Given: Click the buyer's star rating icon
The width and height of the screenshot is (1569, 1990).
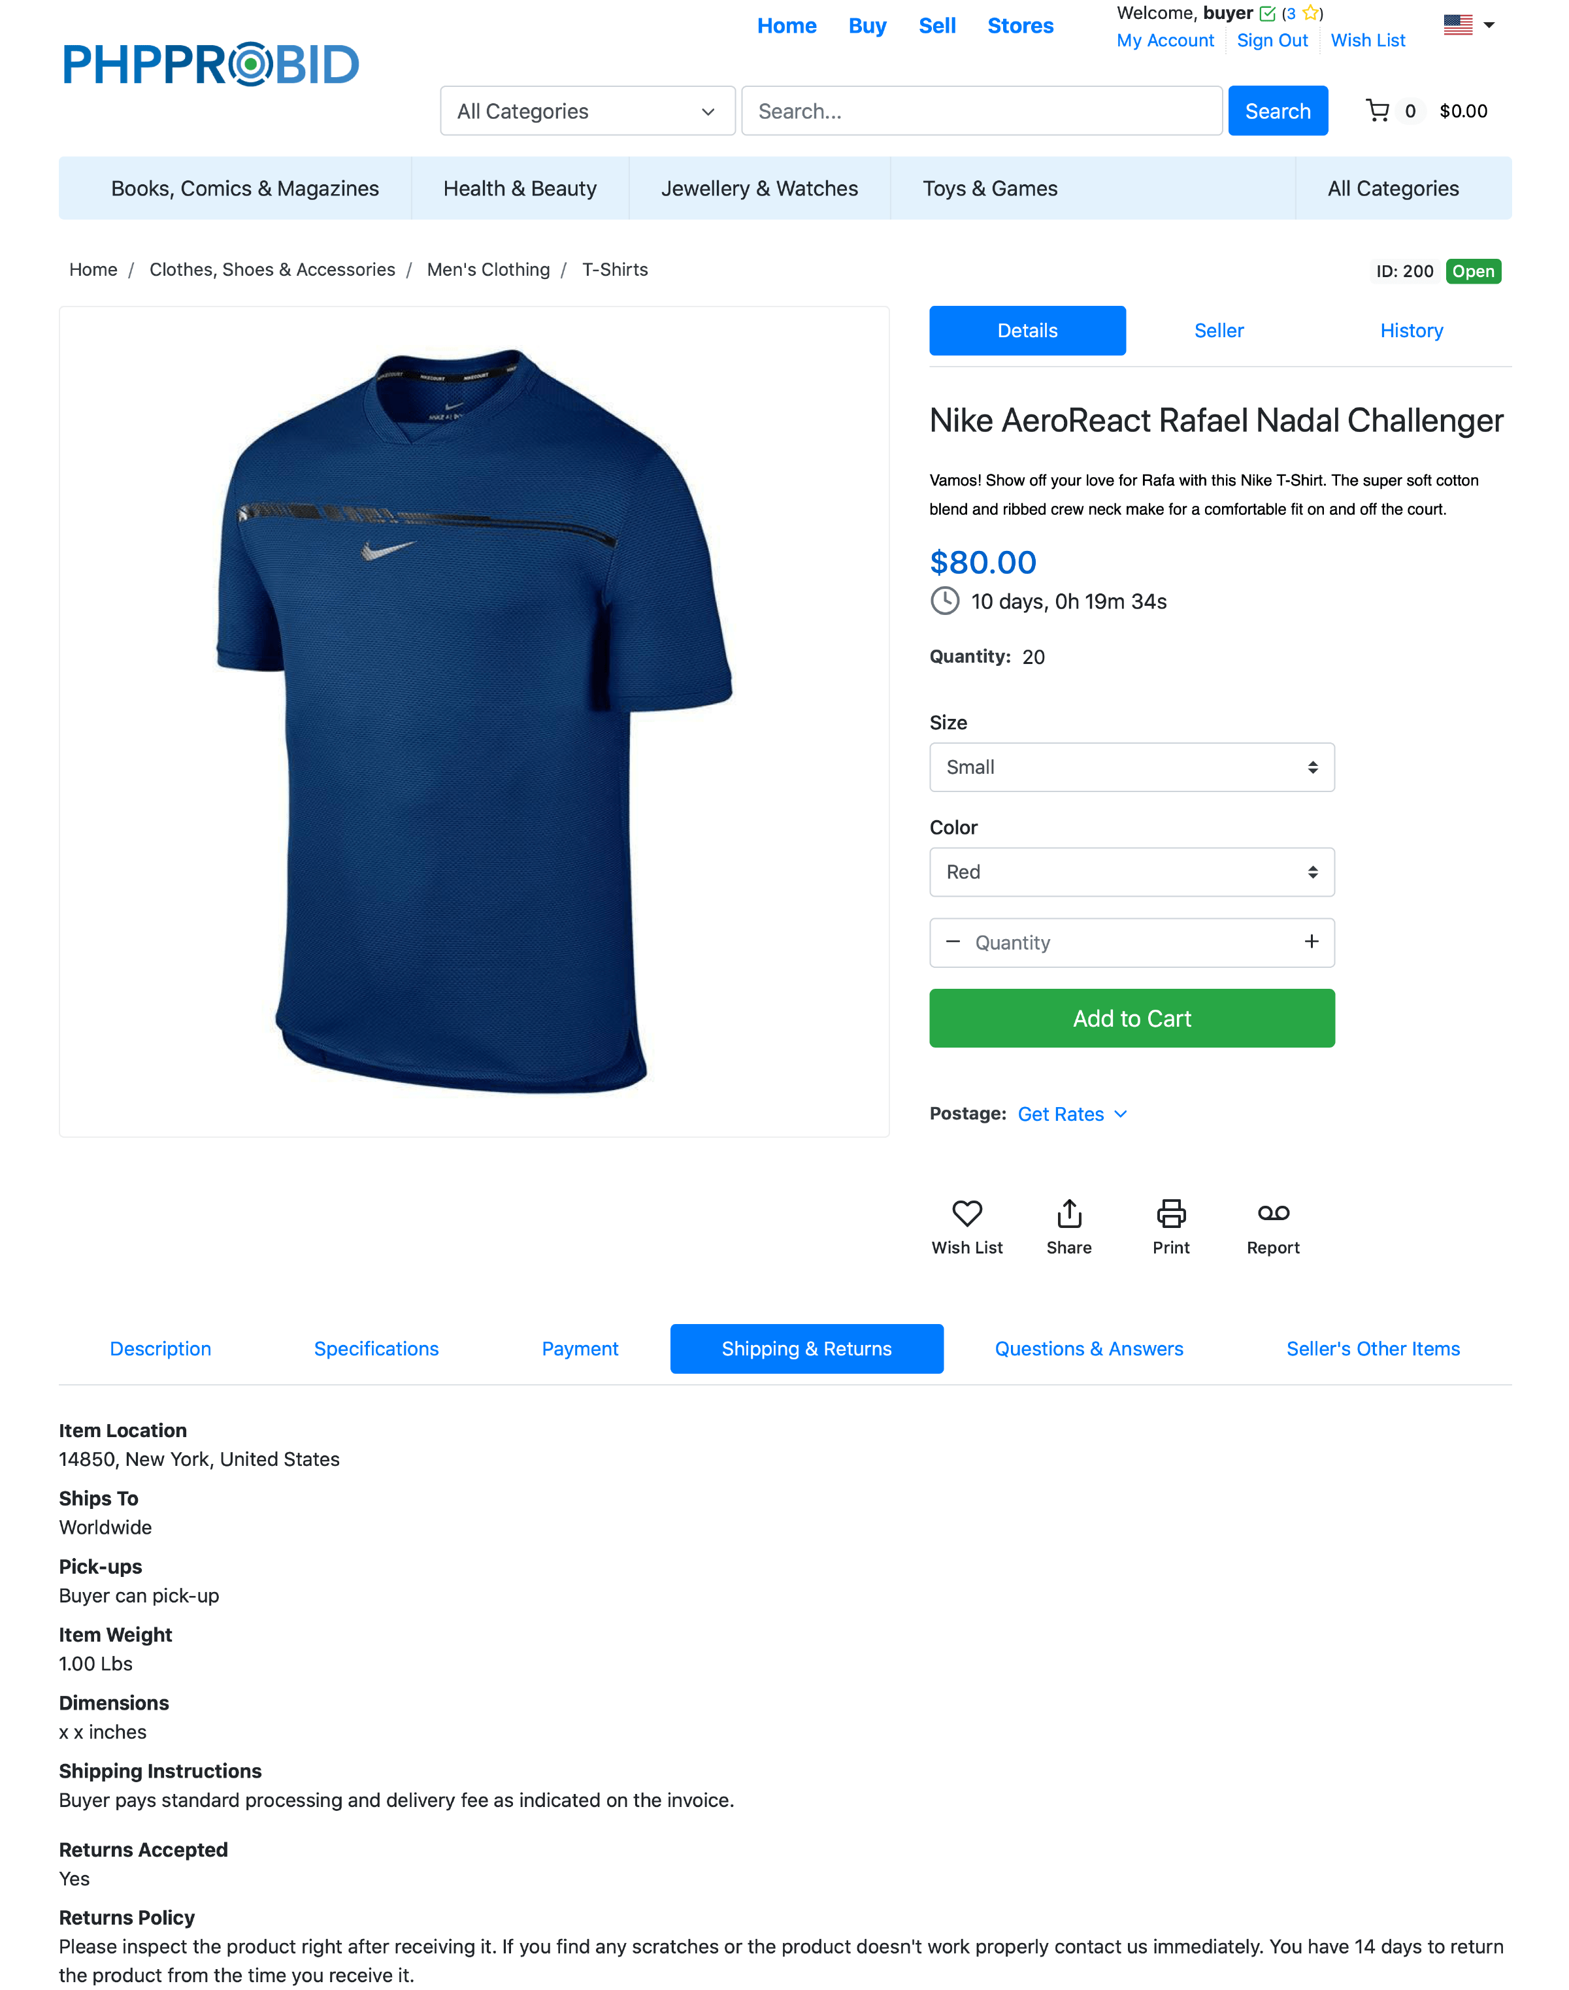Looking at the screenshot, I should click(x=1310, y=13).
